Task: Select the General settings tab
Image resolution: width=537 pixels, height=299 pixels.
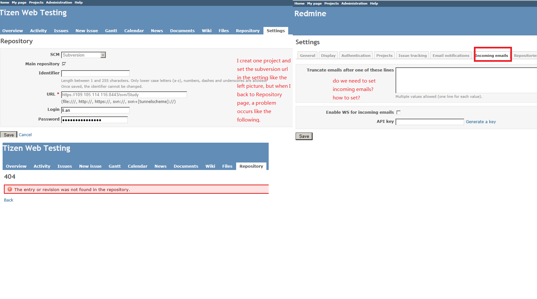Action: click(307, 56)
